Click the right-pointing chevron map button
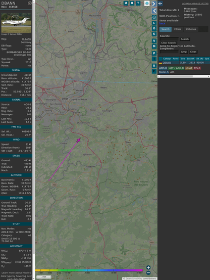 [x=154, y=4]
